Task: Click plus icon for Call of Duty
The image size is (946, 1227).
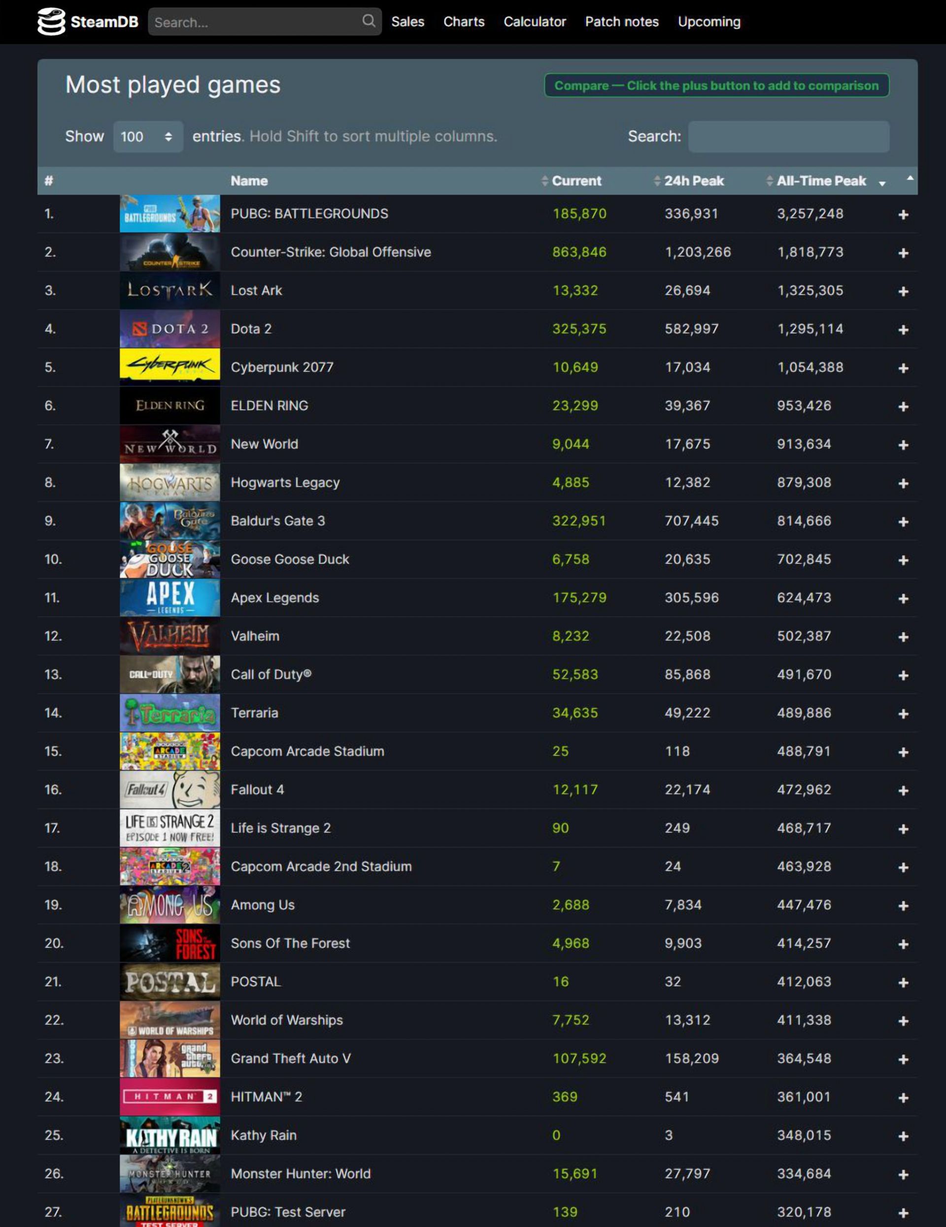Action: tap(903, 675)
